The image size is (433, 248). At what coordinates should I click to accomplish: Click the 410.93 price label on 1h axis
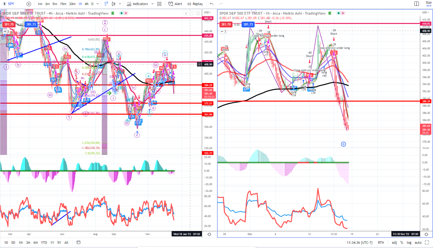click(426, 24)
